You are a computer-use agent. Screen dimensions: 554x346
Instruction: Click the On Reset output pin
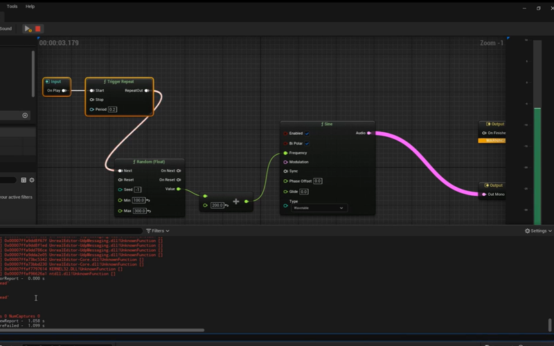[x=179, y=180]
